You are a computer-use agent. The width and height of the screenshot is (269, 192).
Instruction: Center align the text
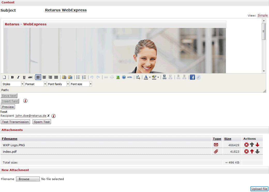pos(44,77)
